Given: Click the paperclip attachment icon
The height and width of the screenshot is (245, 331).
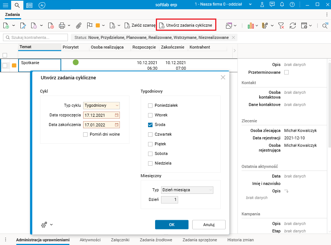Looking at the screenshot, I should [79, 26].
